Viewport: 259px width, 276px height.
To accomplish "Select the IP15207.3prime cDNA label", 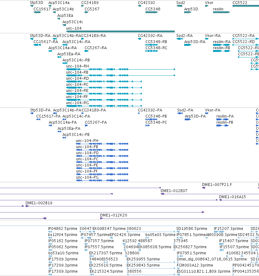I will point(229,229).
